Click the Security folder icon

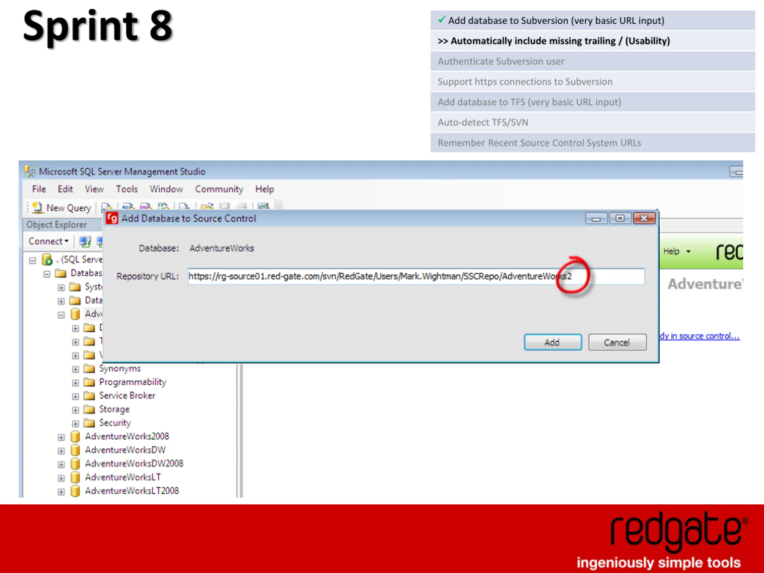tap(89, 423)
